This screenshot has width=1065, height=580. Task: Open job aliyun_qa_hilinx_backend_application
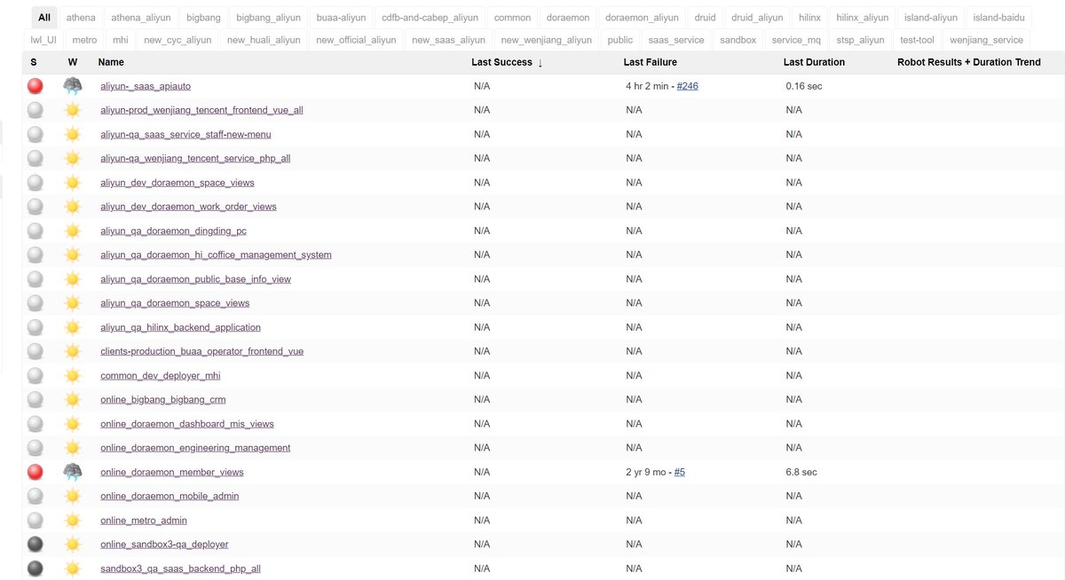pyautogui.click(x=181, y=327)
